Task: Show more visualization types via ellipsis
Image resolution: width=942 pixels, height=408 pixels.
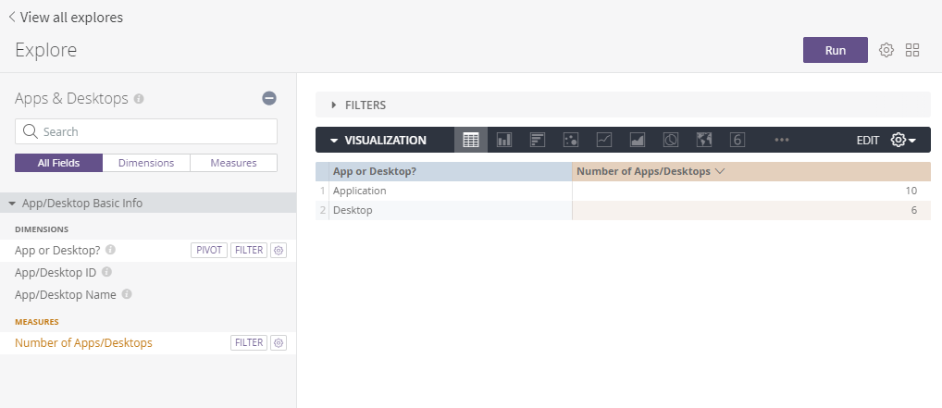Action: [x=781, y=141]
